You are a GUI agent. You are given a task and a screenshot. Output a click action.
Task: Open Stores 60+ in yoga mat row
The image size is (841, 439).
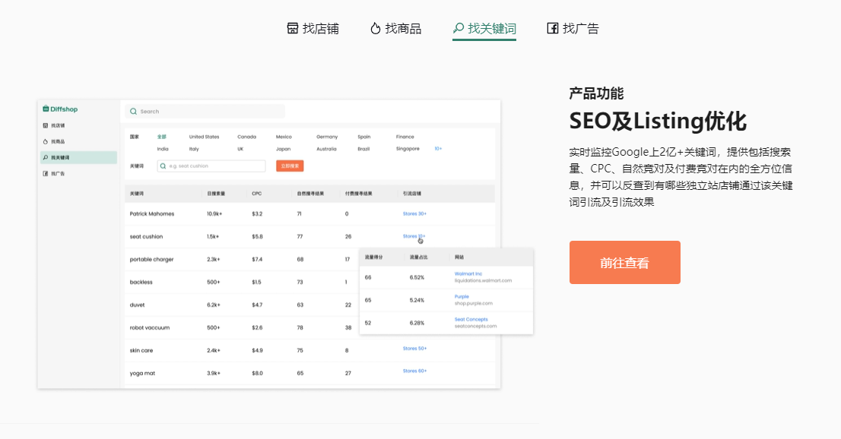click(x=414, y=371)
